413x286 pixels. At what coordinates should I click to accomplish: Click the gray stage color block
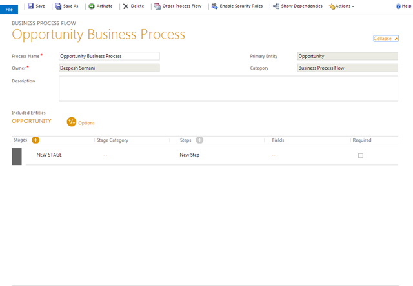[x=17, y=156]
